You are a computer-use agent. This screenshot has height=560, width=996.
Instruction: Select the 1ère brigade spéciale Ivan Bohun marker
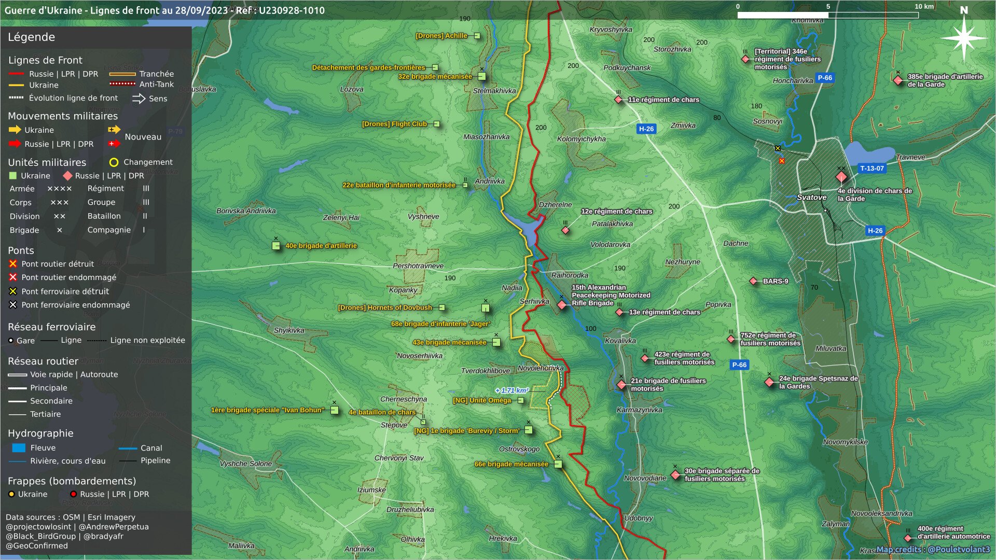click(x=335, y=410)
